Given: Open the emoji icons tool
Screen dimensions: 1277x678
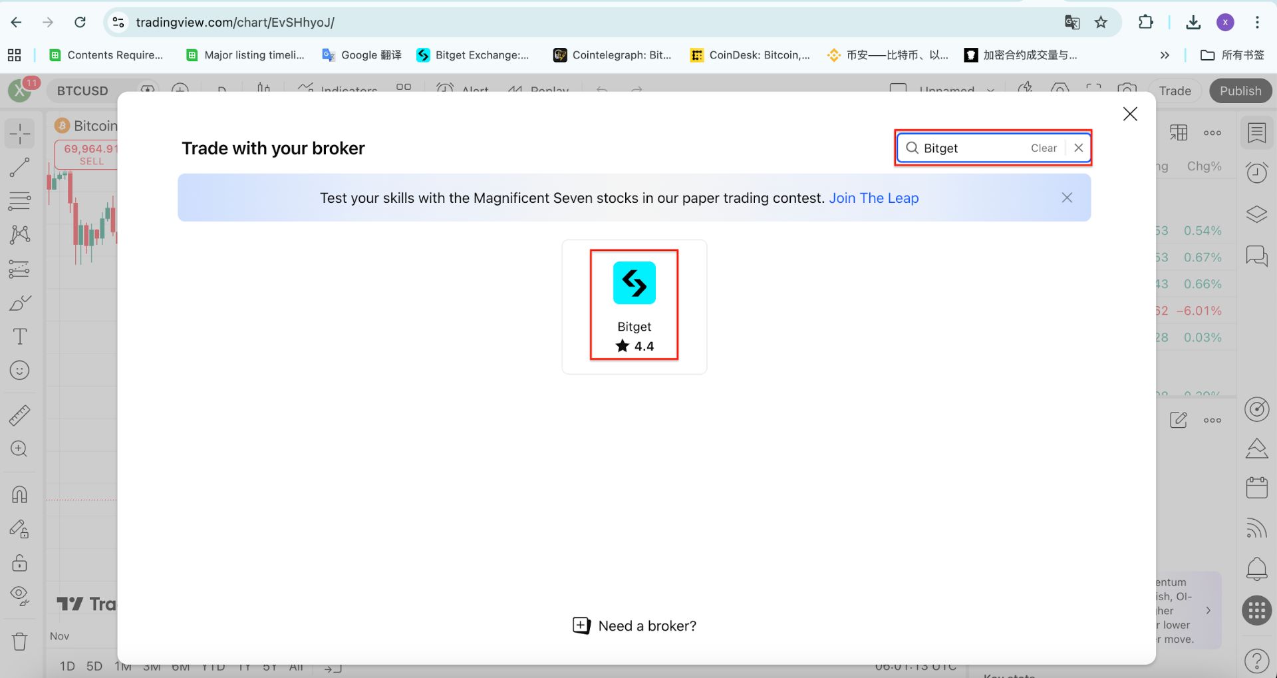Looking at the screenshot, I should 20,371.
